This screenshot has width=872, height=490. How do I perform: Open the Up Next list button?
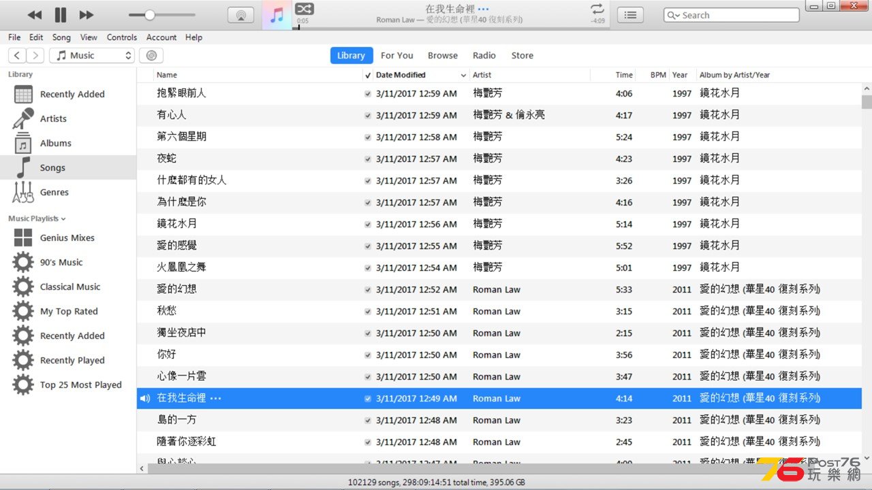click(x=631, y=15)
